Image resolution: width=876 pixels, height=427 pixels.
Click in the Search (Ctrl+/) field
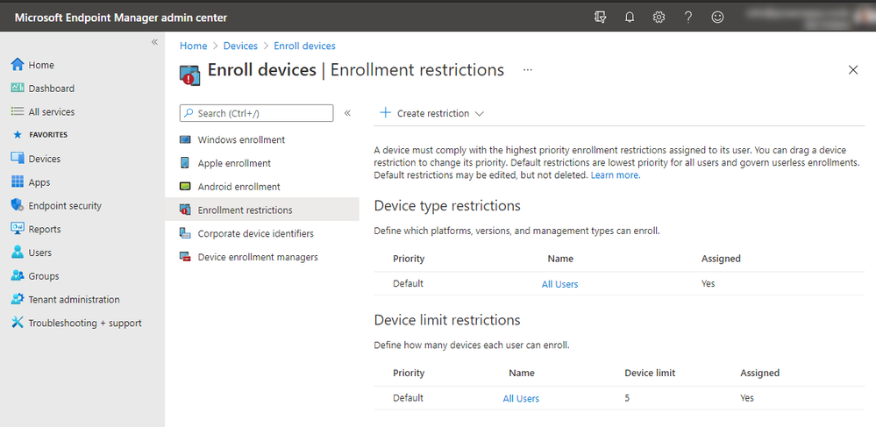pyautogui.click(x=256, y=113)
